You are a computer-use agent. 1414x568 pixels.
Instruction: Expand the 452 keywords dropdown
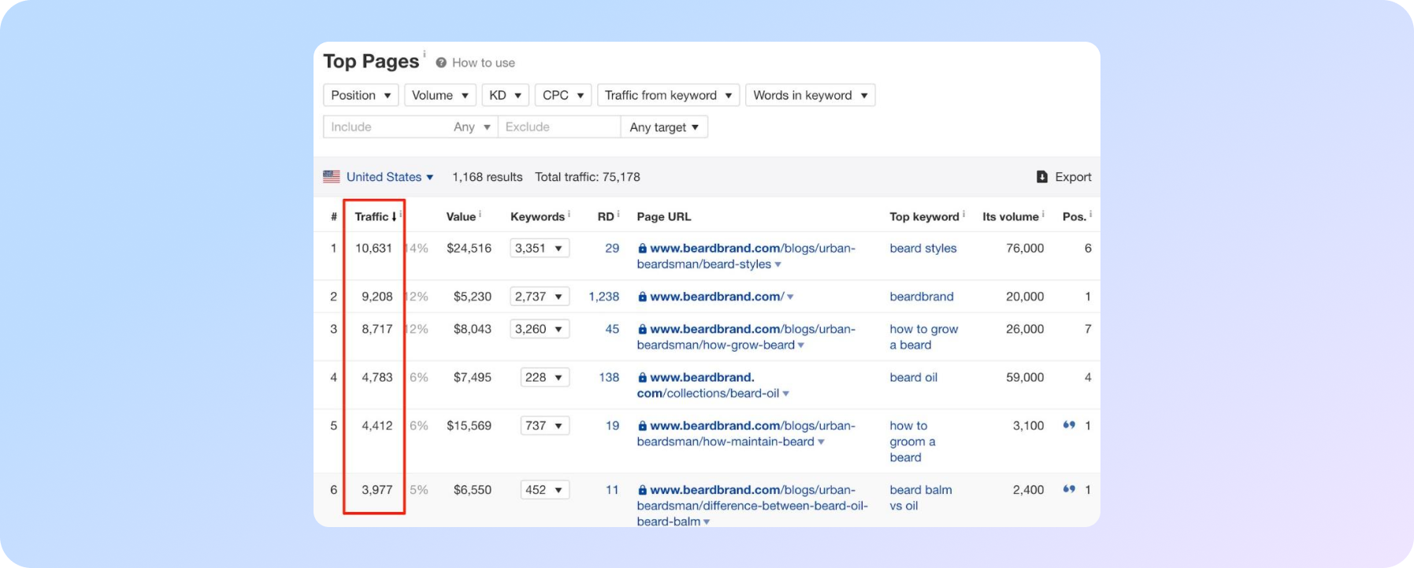545,490
